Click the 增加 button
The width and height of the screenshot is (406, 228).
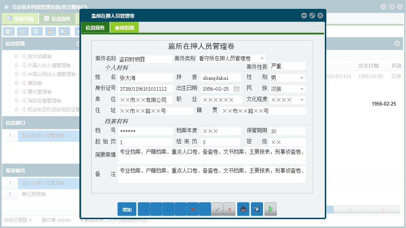coord(127,209)
